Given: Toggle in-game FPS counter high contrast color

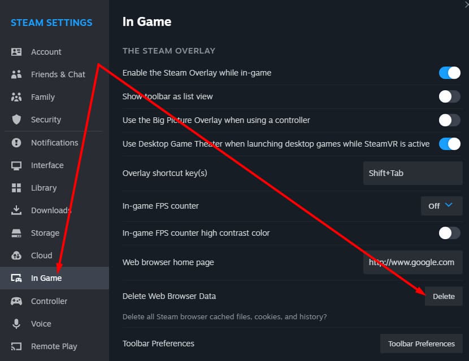Looking at the screenshot, I should [x=449, y=232].
